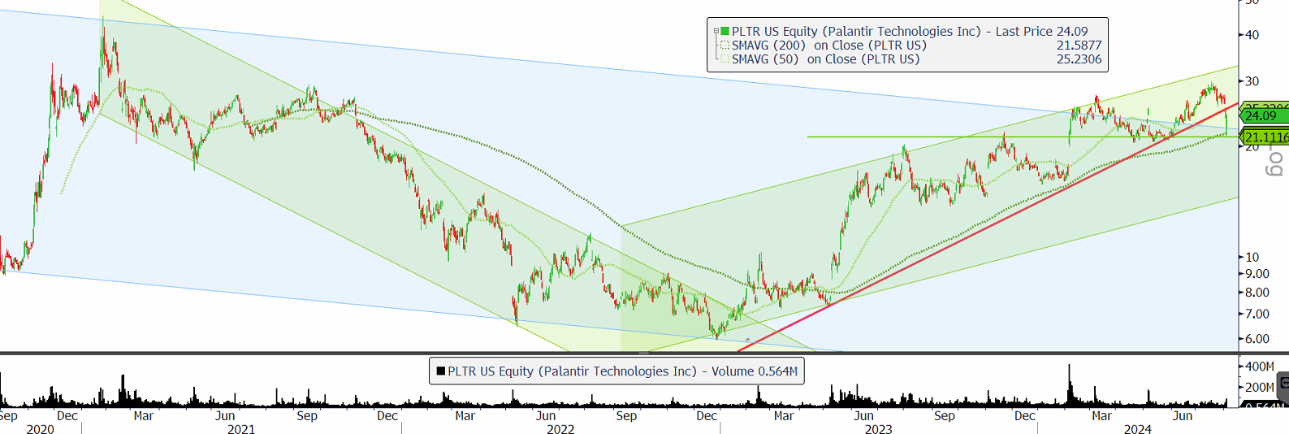Select the PLTR Volume 0.564M legend label
Viewport: 1289px width, 434px height.
coord(622,371)
